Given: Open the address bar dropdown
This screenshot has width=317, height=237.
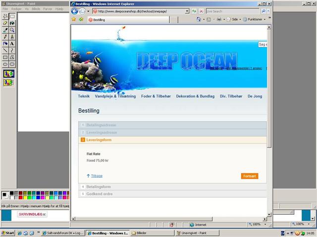Looking at the screenshot, I should point(187,11).
